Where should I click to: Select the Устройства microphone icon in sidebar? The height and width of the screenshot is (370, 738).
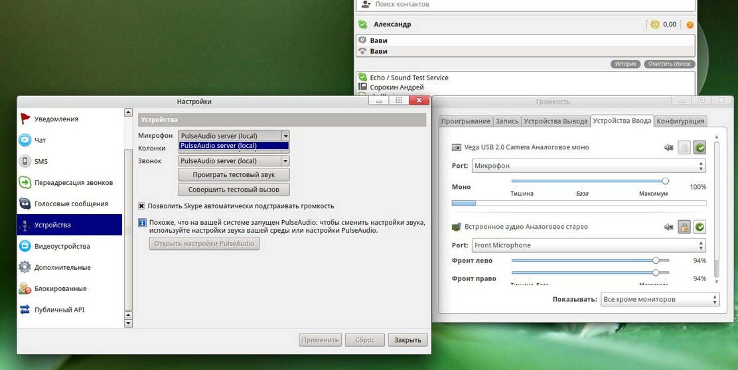pos(25,225)
